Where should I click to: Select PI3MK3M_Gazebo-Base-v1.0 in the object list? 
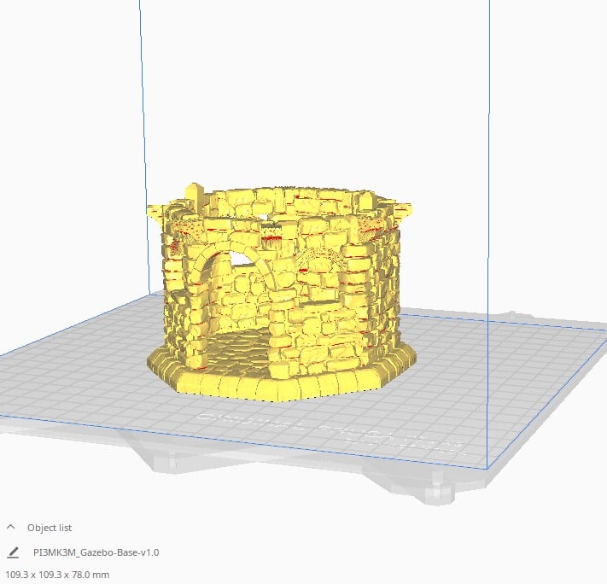tap(96, 552)
